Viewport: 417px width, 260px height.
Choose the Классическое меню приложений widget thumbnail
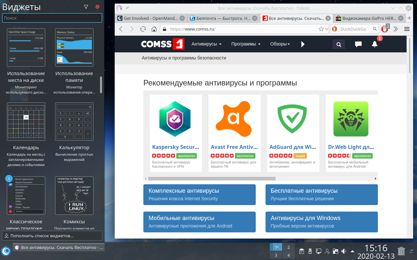pyautogui.click(x=26, y=196)
